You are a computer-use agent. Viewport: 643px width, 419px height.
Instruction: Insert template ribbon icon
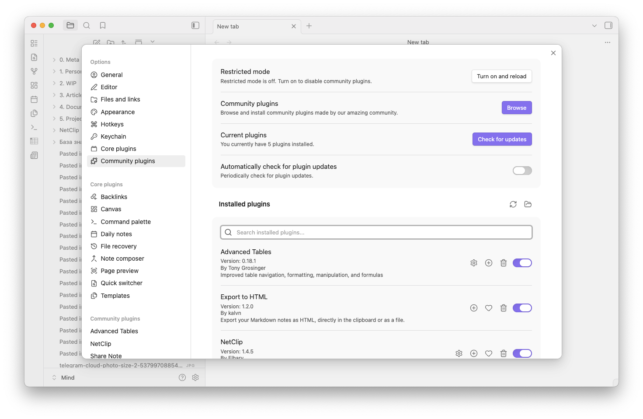point(34,113)
